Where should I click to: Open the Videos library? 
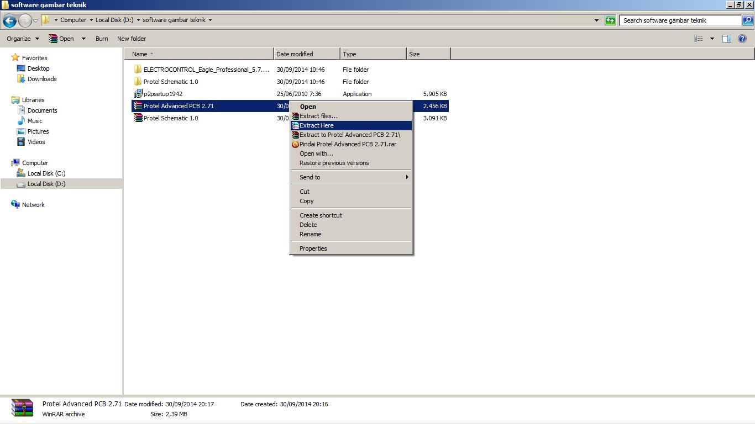36,142
